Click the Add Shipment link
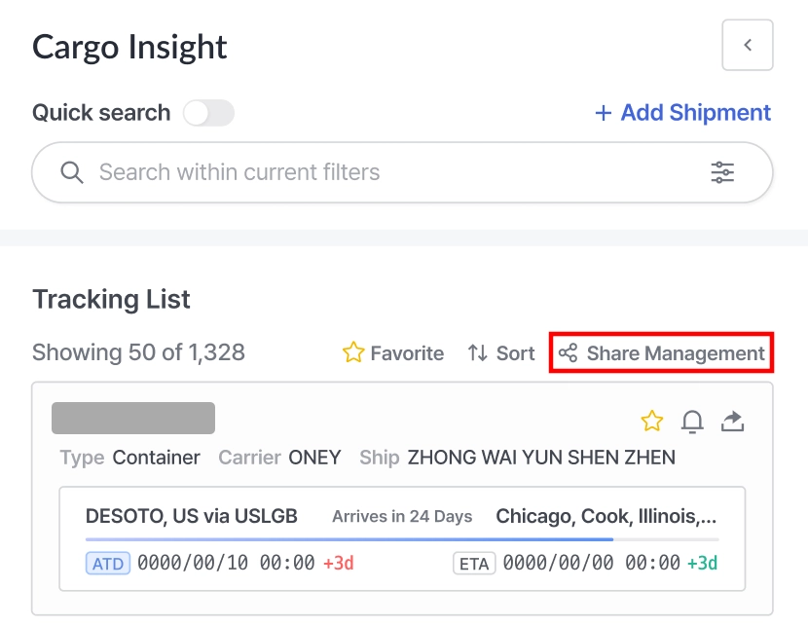Screen dimensions: 808x626 tap(682, 113)
